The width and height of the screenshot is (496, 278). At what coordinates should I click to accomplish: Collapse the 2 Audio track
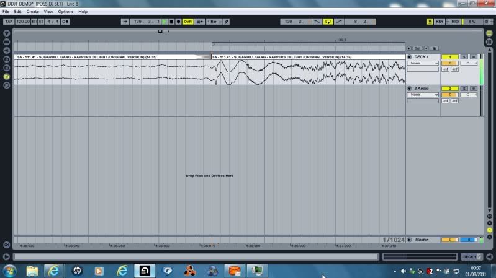[x=409, y=89]
